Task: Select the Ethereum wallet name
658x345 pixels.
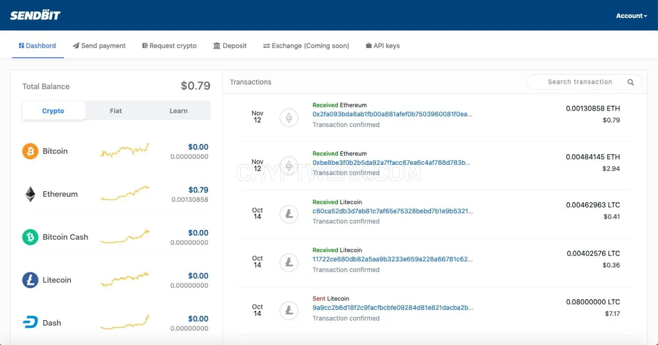Action: [x=60, y=194]
